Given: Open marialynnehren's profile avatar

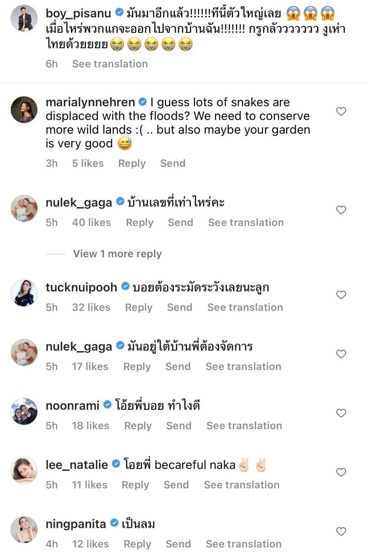Looking at the screenshot, I should (x=24, y=110).
